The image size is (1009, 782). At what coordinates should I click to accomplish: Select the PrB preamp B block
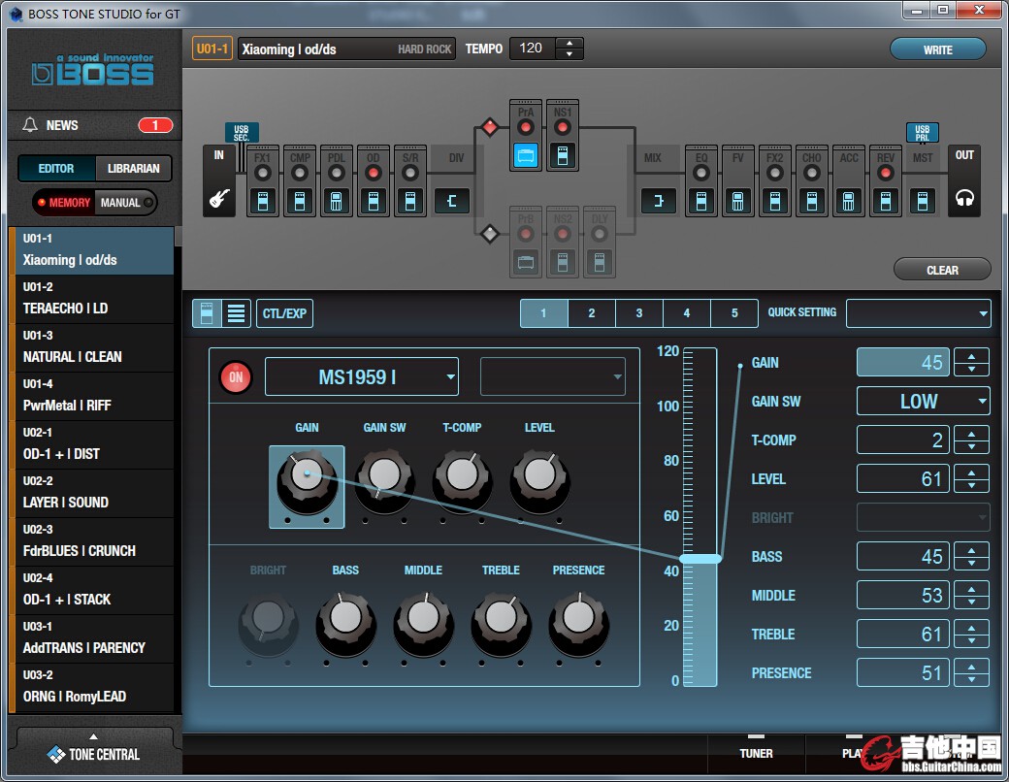click(526, 242)
